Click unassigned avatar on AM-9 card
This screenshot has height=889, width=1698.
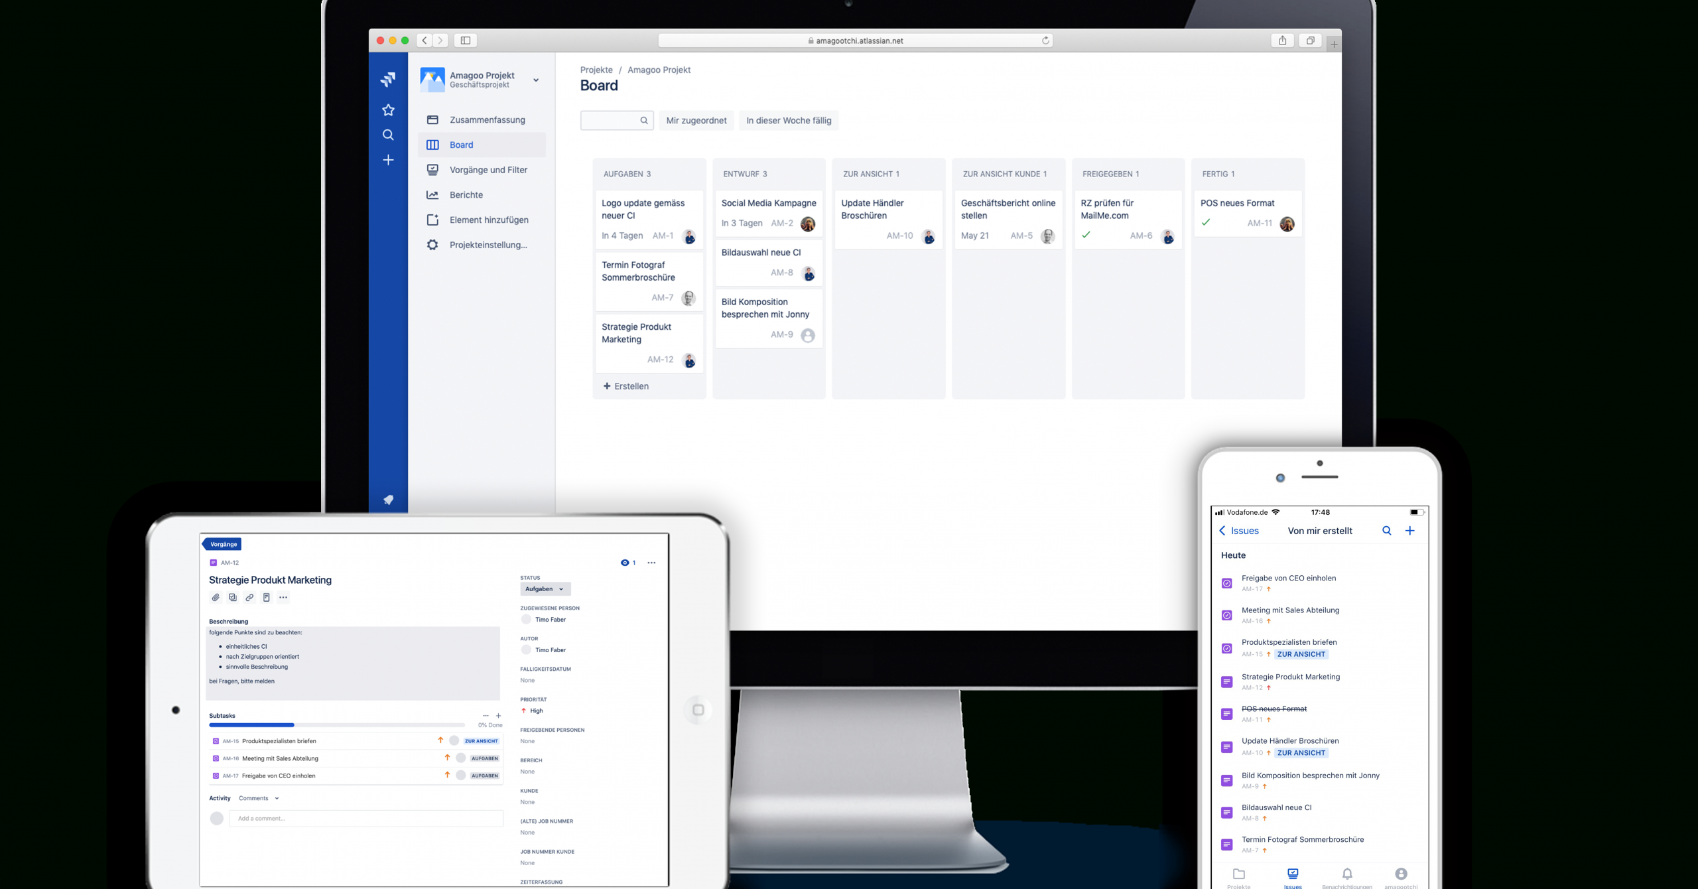tap(808, 336)
